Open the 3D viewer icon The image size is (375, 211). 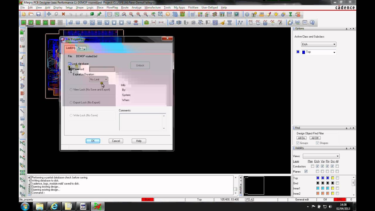175,14
